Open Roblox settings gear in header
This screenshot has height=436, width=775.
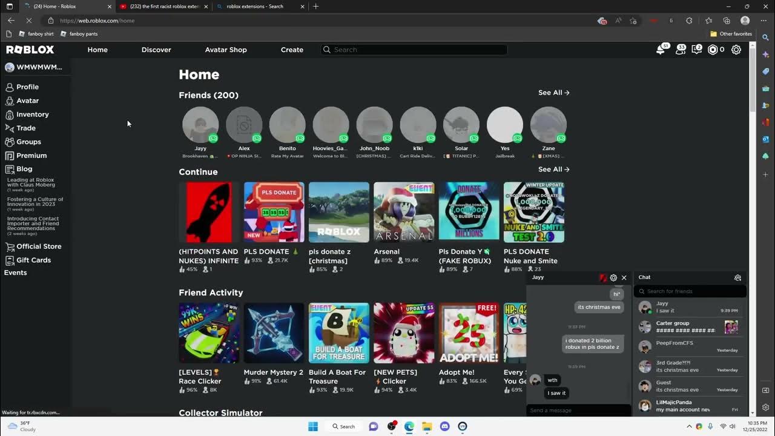click(x=736, y=50)
